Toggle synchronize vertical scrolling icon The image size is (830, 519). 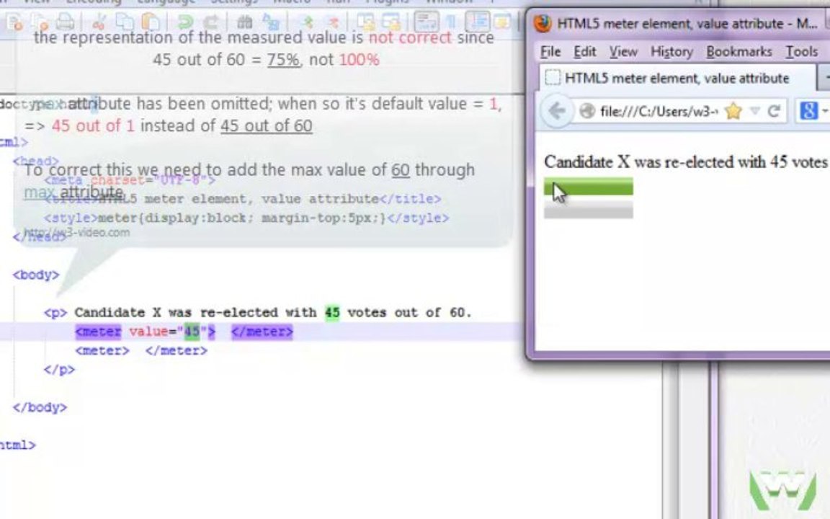[366, 22]
